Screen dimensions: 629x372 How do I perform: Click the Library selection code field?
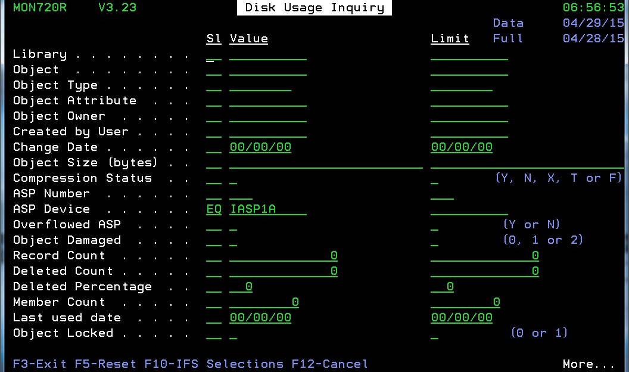(213, 54)
